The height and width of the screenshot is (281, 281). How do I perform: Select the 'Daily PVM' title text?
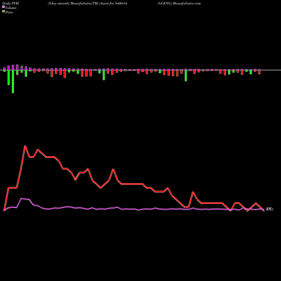11,3
